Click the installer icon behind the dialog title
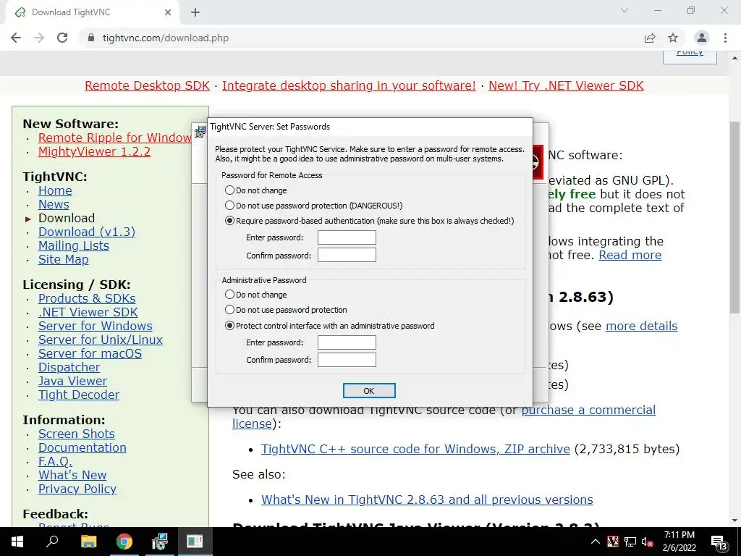741x556 pixels. pos(200,132)
